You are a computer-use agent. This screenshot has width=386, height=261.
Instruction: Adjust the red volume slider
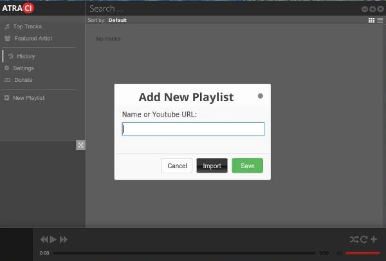362,253
